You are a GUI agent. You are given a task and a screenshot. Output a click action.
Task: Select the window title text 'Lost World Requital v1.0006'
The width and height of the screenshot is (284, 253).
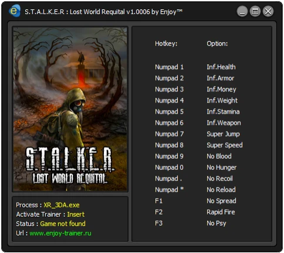pos(110,12)
